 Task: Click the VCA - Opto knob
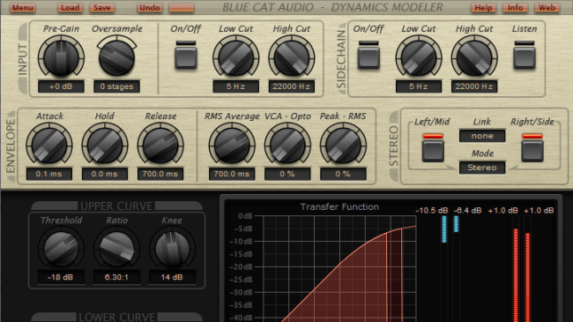[x=287, y=145]
